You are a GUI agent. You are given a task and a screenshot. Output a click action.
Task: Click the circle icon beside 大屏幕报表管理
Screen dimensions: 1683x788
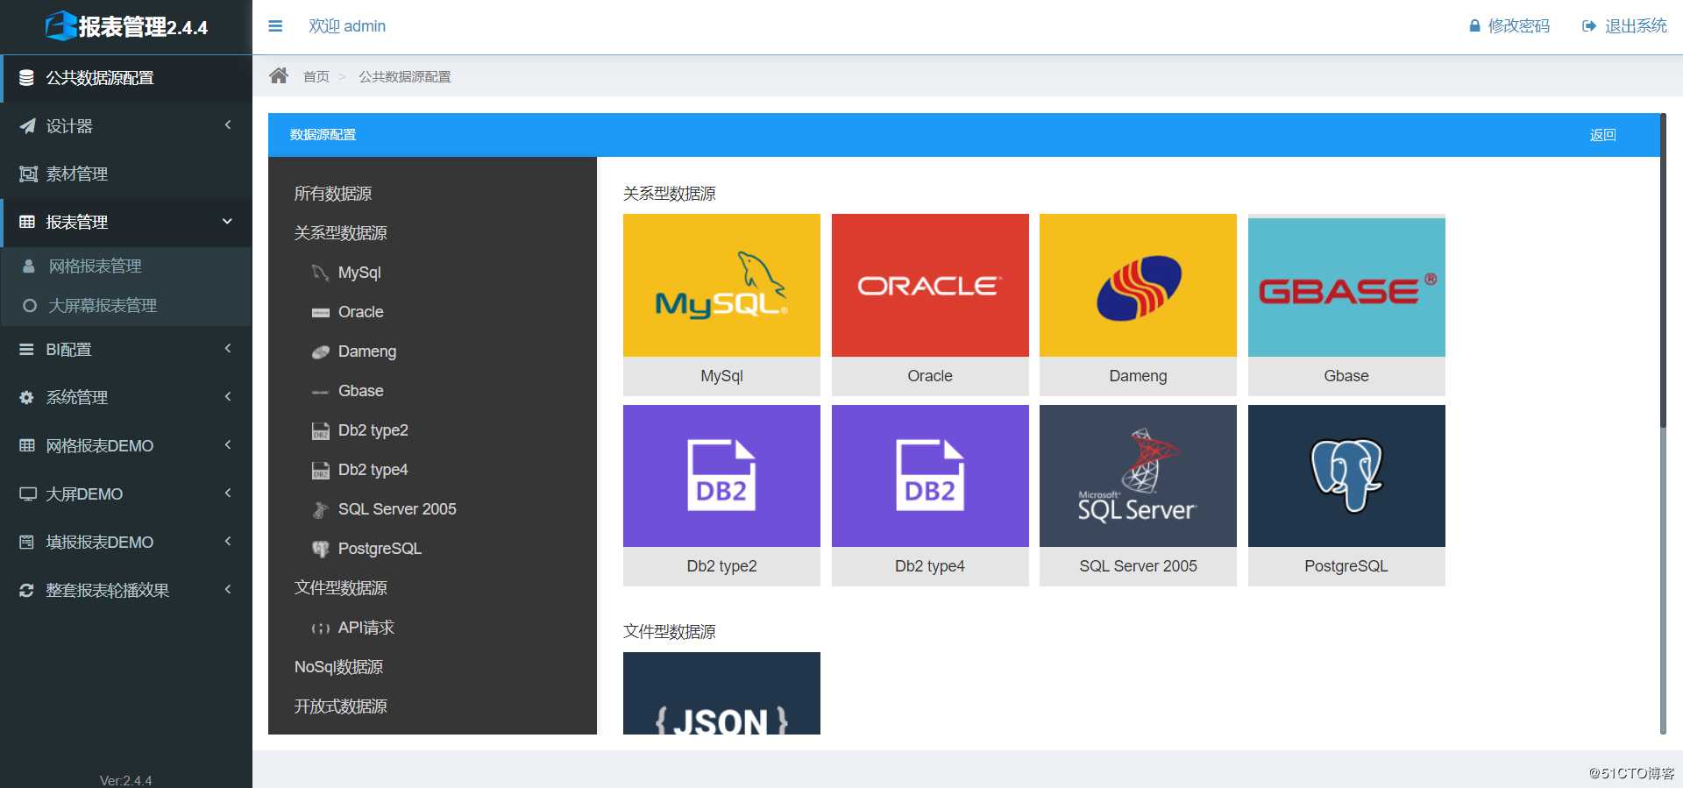tap(30, 306)
